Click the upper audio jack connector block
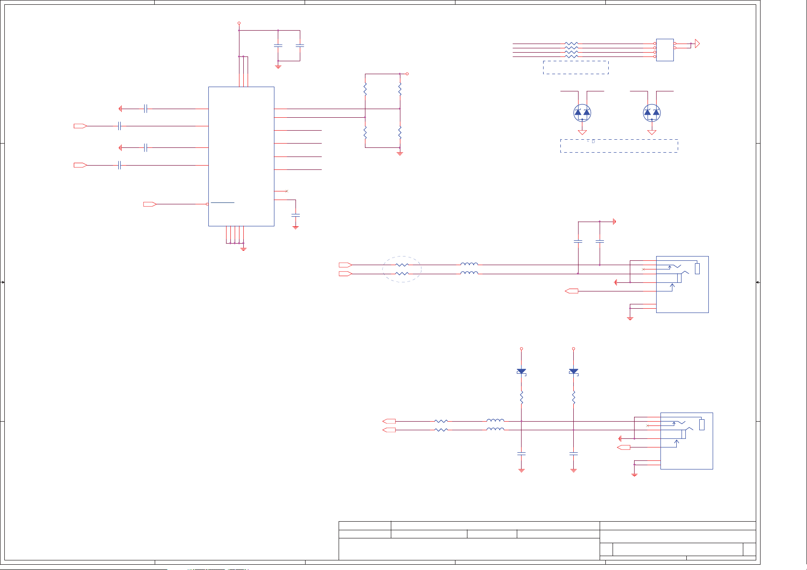 682,284
